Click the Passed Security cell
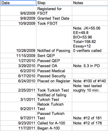Viewport: 108px width, 131px height. [x=54, y=76]
